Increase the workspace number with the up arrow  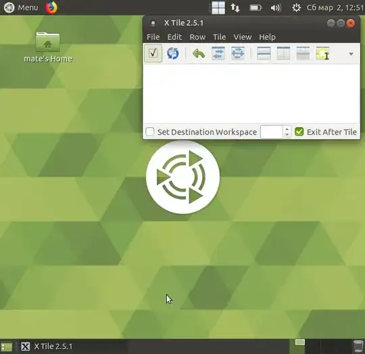point(287,129)
